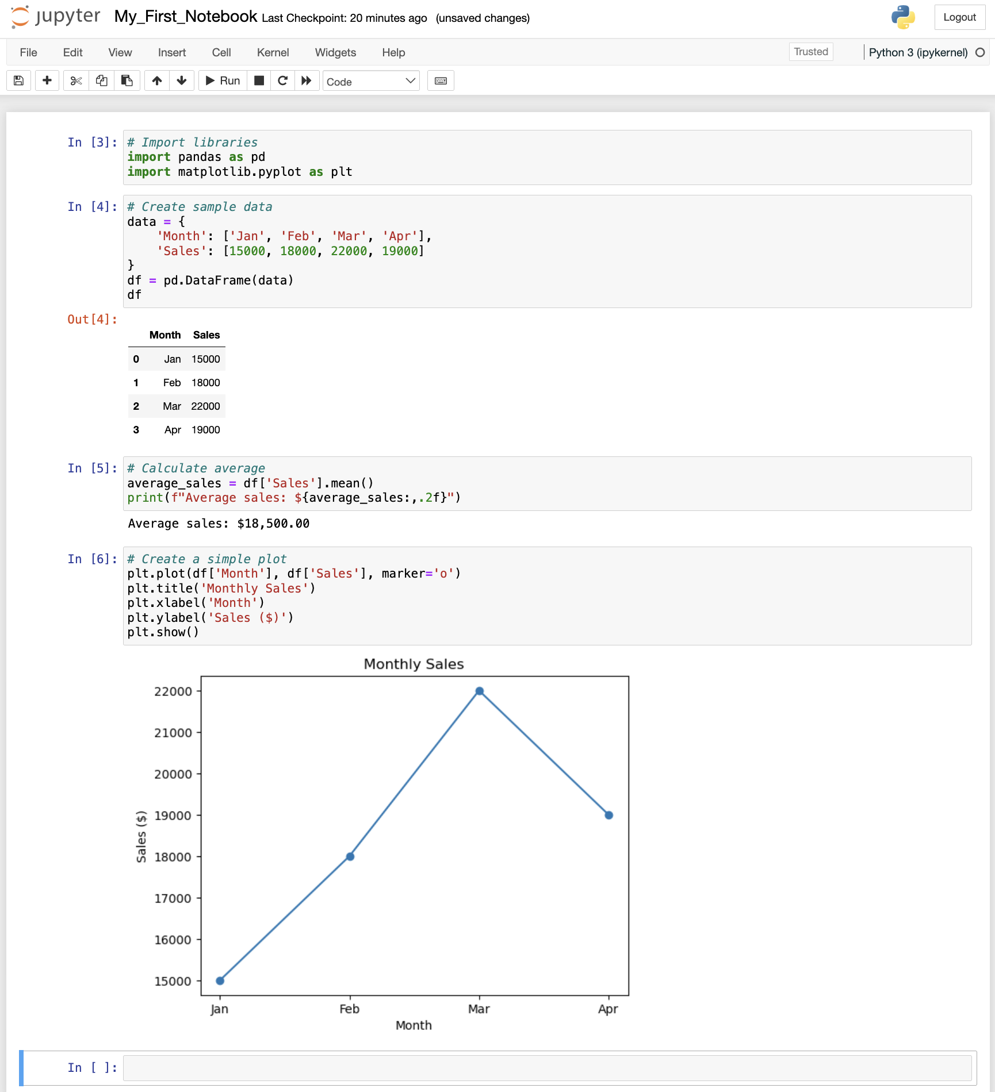Screen dimensions: 995x1092
Task: Insert a new cell below with plus icon
Action: coord(47,81)
